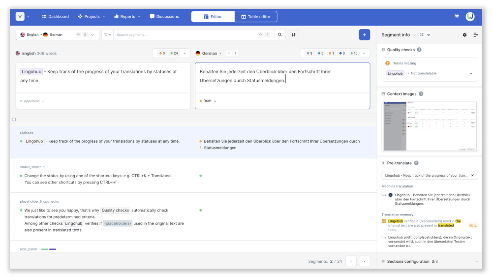The image size is (492, 277).
Task: Collapse the side panel icon
Action: pyautogui.click(x=476, y=35)
